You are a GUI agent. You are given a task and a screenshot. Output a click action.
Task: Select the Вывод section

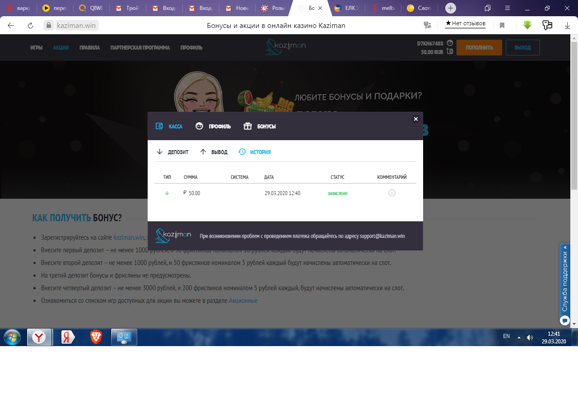point(214,152)
